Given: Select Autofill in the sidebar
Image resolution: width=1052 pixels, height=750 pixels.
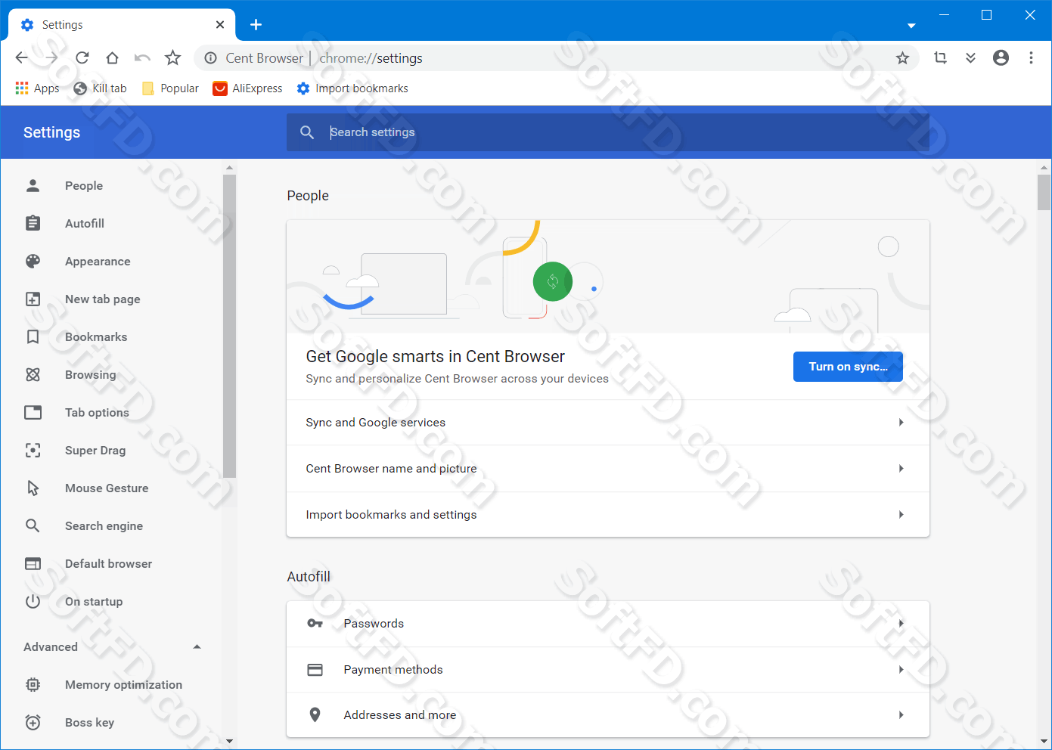Looking at the screenshot, I should [x=85, y=224].
